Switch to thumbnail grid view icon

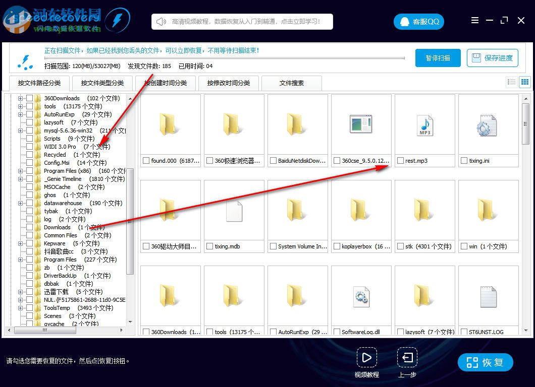pyautogui.click(x=525, y=82)
